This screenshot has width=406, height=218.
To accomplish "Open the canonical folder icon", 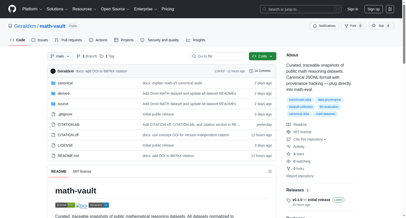I will click(53, 83).
